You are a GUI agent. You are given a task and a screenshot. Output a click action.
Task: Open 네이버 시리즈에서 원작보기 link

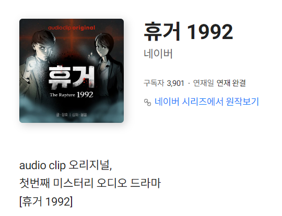click(x=207, y=102)
